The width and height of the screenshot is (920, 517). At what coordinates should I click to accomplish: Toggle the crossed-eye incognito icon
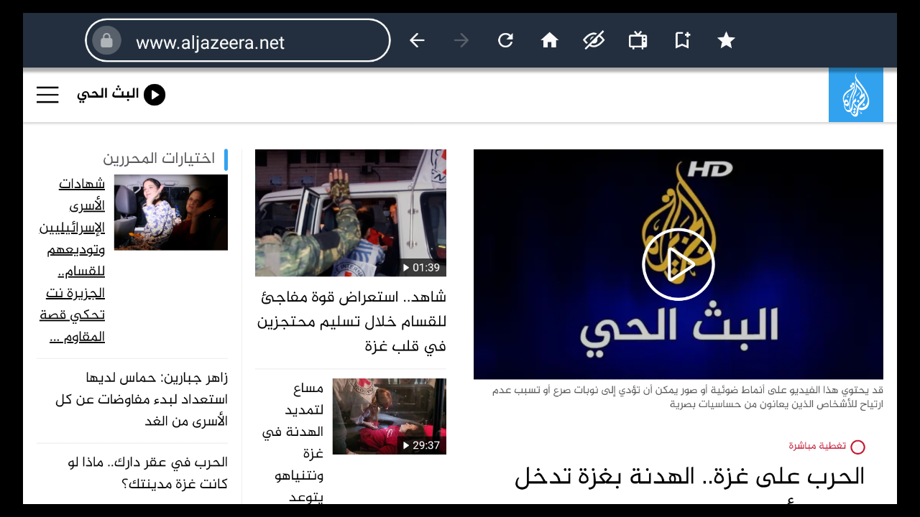pos(594,40)
